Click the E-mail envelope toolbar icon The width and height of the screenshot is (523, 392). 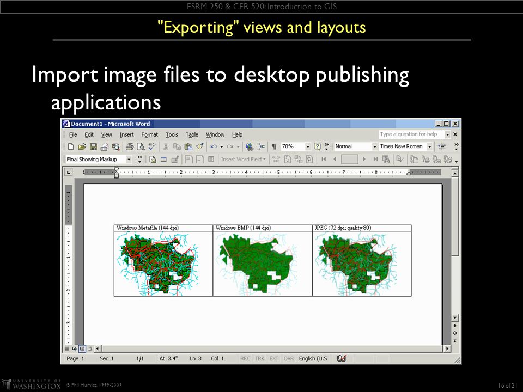tap(105, 146)
